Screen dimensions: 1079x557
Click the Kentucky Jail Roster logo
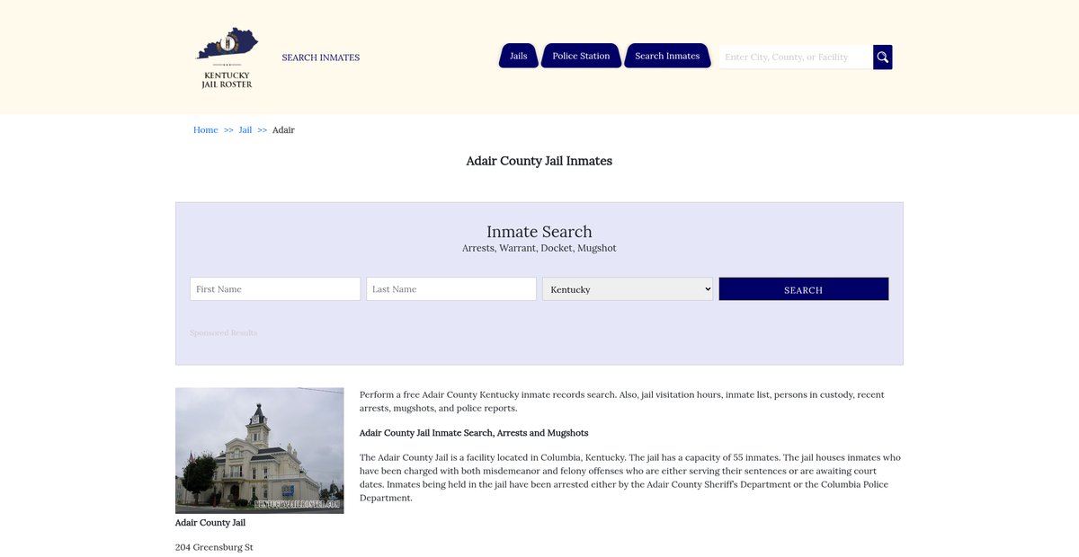pyautogui.click(x=227, y=57)
